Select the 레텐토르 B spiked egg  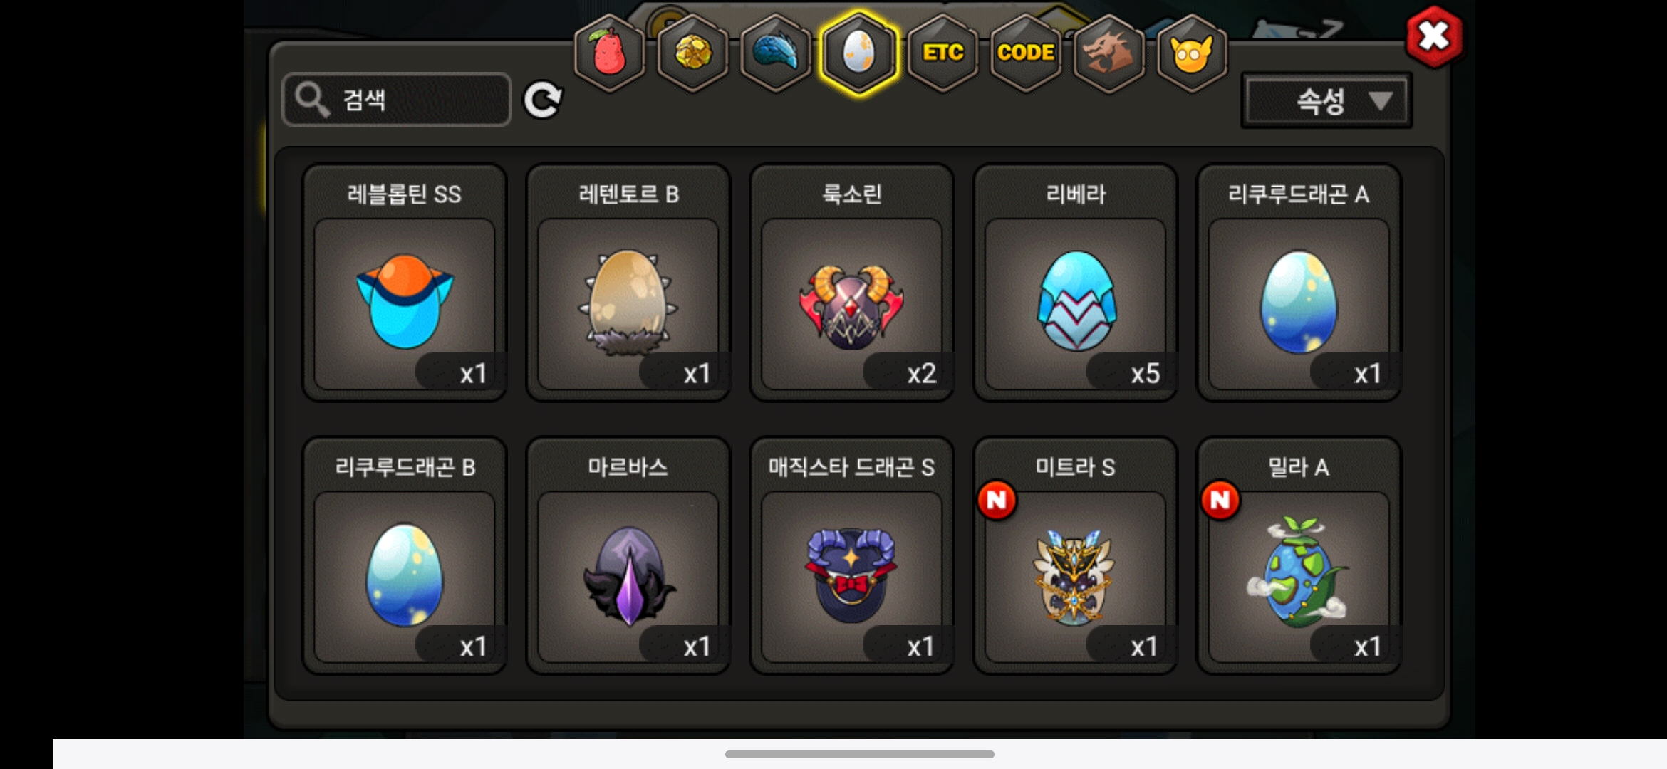pyautogui.click(x=628, y=283)
